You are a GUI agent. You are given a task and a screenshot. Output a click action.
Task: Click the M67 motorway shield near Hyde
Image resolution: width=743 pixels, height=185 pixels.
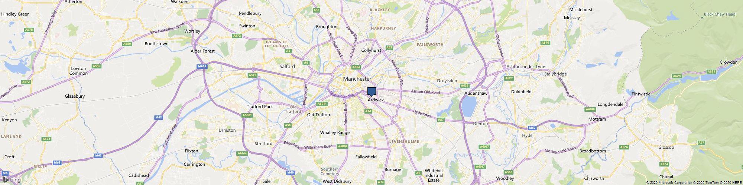coord(532,128)
